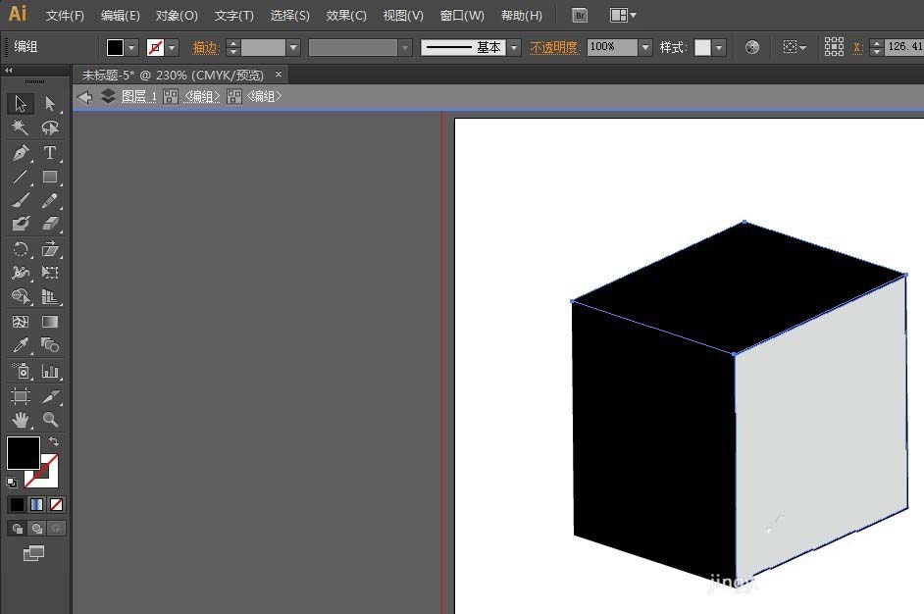This screenshot has width=924, height=614.
Task: Swap fill and stroke colors
Action: click(x=54, y=442)
